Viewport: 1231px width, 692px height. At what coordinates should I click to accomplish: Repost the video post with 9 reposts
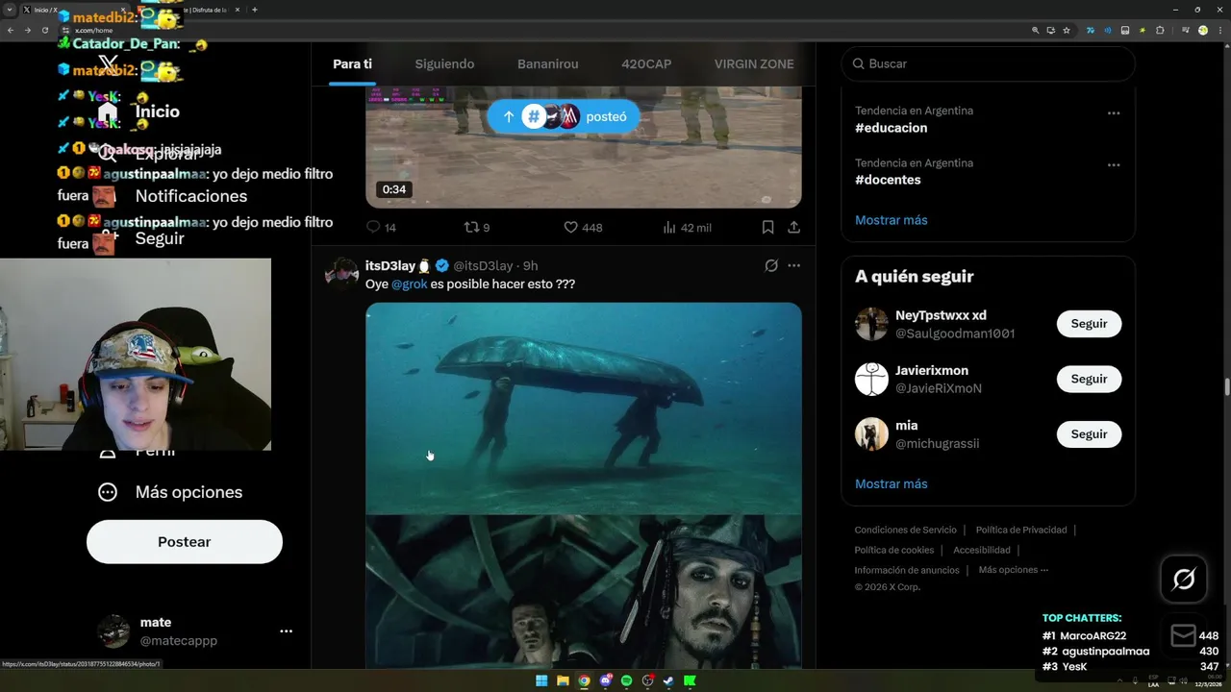(477, 228)
